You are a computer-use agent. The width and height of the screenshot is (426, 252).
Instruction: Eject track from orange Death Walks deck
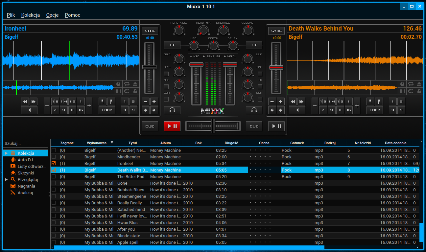(419, 84)
